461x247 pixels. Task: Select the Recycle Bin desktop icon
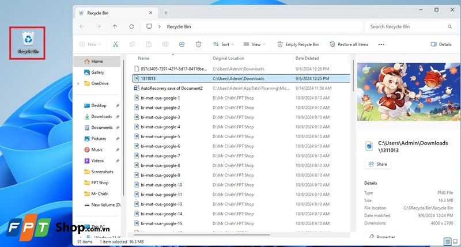[x=28, y=43]
